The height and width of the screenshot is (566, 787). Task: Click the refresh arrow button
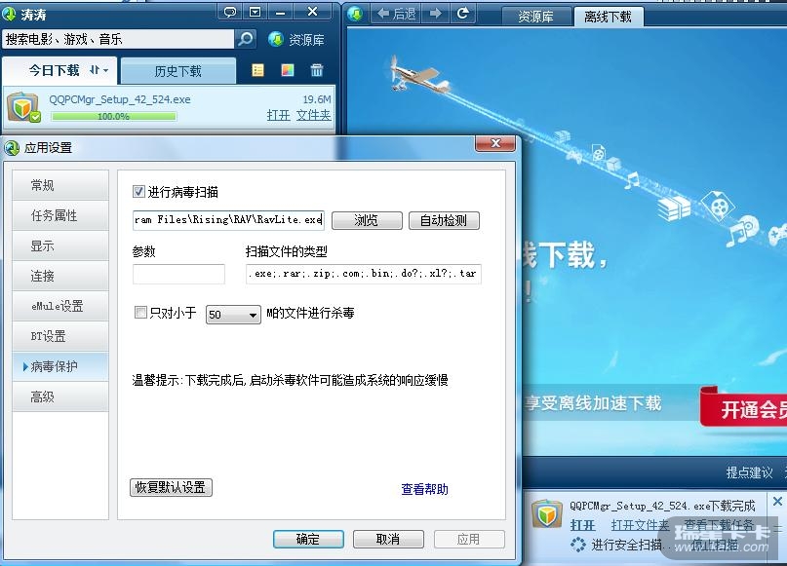[x=463, y=14]
